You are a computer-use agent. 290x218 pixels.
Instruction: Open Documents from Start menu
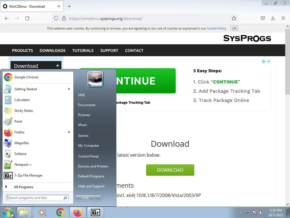[87, 105]
